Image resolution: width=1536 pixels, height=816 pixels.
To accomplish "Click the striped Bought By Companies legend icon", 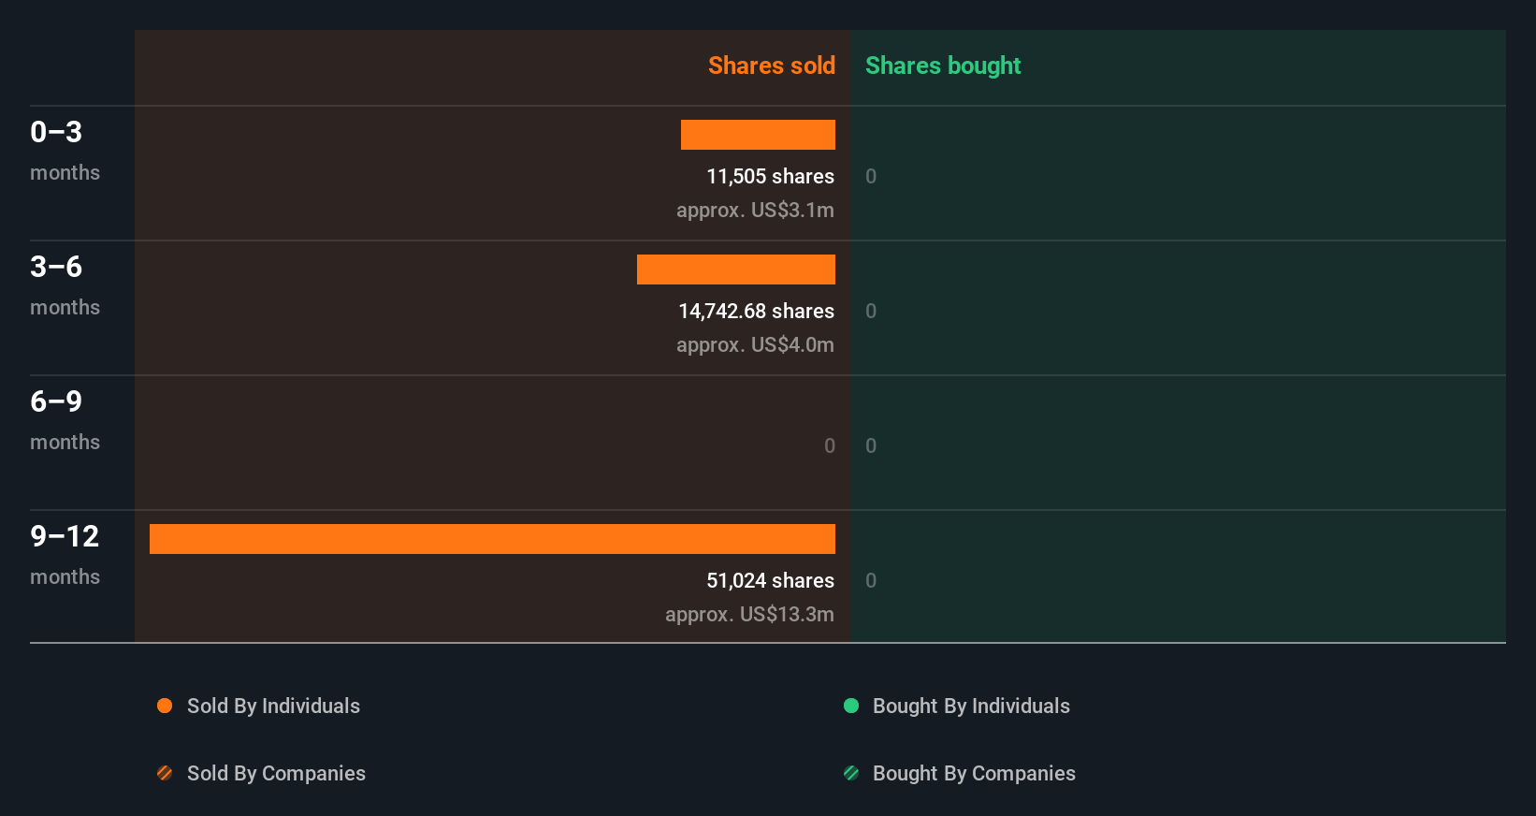I will (851, 773).
